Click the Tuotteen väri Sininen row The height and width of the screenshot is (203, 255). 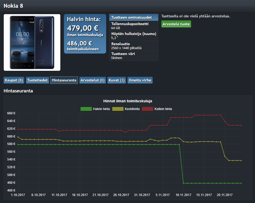click(x=134, y=56)
